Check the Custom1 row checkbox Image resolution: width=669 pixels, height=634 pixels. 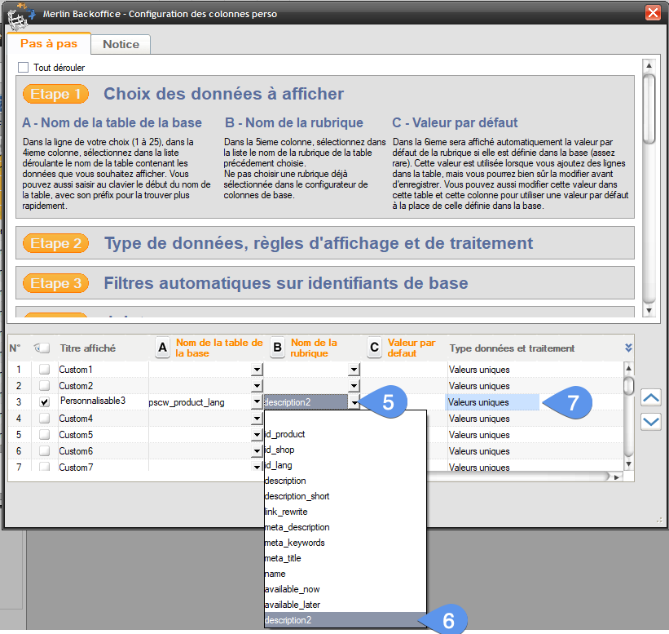(x=44, y=370)
